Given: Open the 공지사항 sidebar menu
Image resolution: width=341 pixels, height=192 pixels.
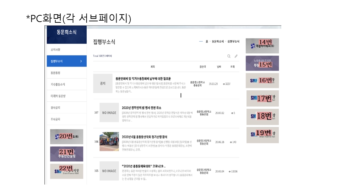Looking at the screenshot, I should coord(66,50).
